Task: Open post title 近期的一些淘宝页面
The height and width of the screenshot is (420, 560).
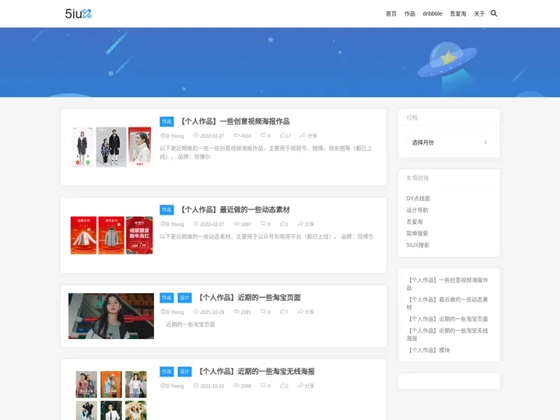Action: (248, 297)
